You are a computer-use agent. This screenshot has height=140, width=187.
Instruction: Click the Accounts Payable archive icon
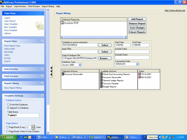pos(101,84)
